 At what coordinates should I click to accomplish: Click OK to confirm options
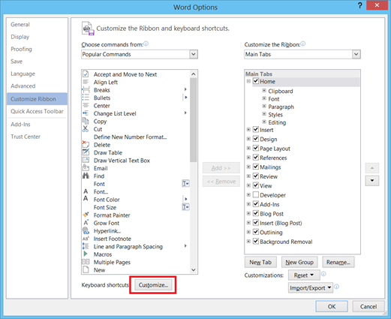332,306
